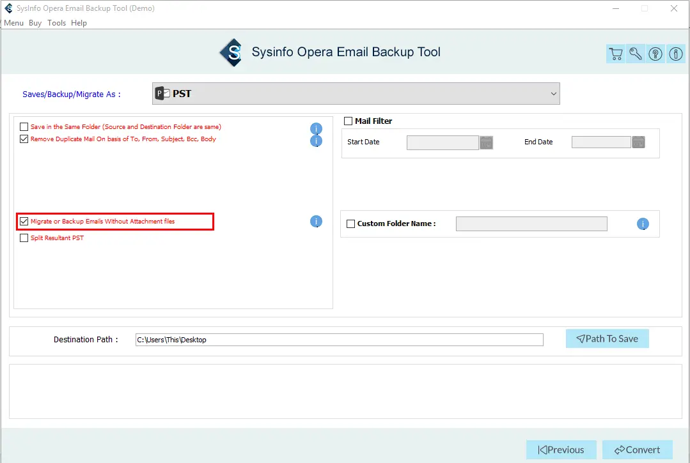Viewport: 690px width, 463px height.
Task: Click the Convert button
Action: (x=637, y=450)
